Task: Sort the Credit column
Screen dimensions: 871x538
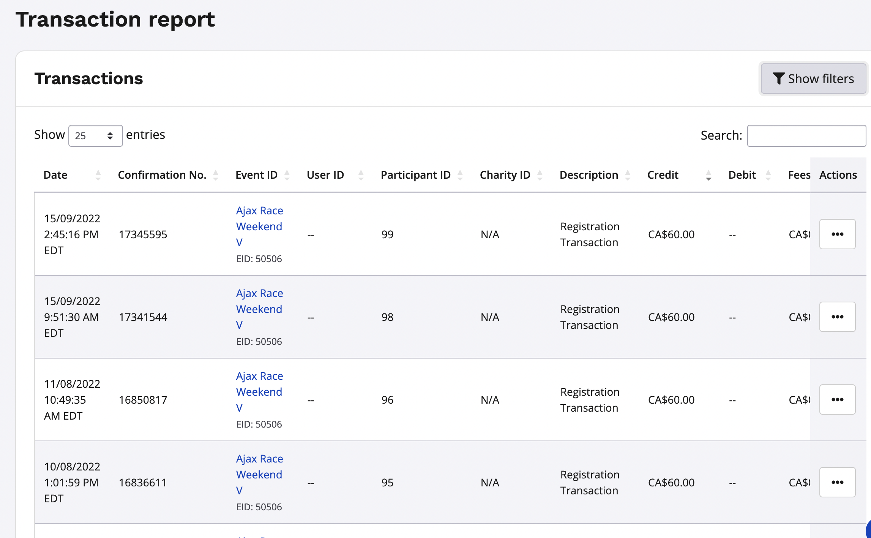Action: click(x=708, y=175)
